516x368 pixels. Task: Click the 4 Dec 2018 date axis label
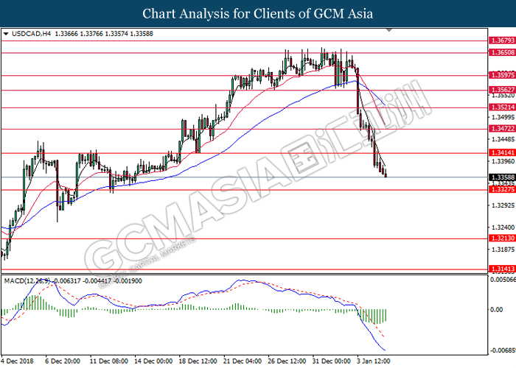pos(17,361)
